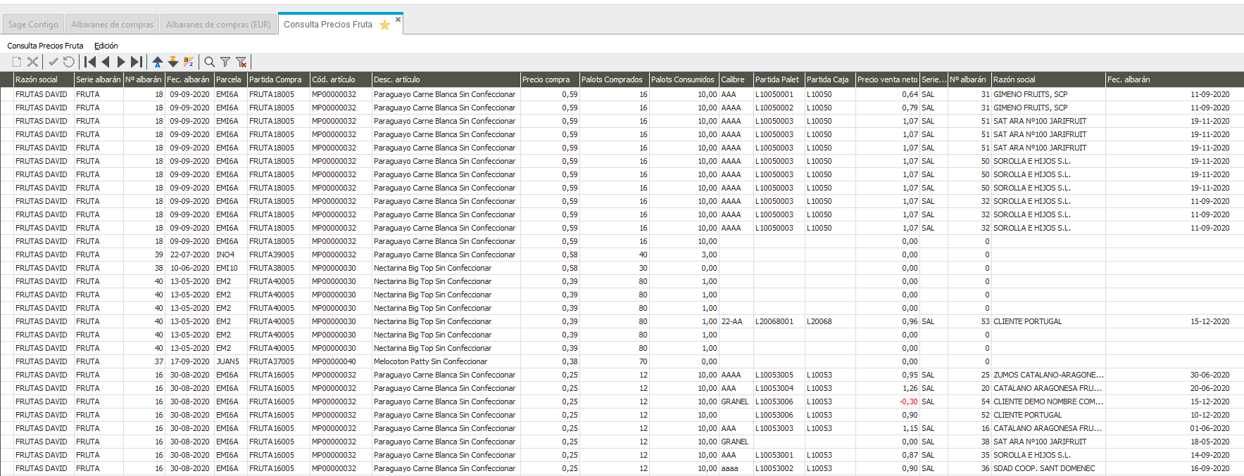Sort ascending with the A arrow icon
This screenshot has width=1244, height=476.
(x=158, y=62)
